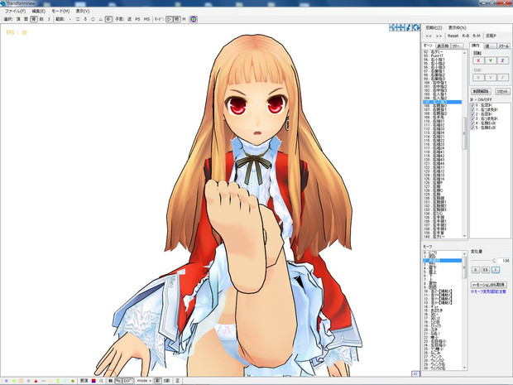The width and height of the screenshot is (513, 385).
Task: Choose the lasso range selection shape
Action: [85, 19]
